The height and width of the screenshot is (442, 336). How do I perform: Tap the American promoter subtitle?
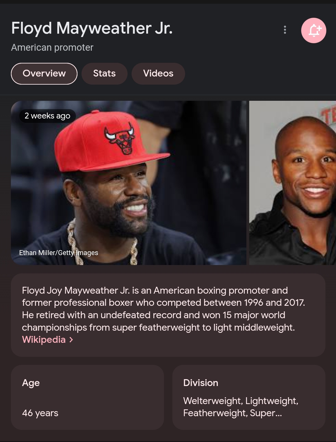click(x=52, y=48)
